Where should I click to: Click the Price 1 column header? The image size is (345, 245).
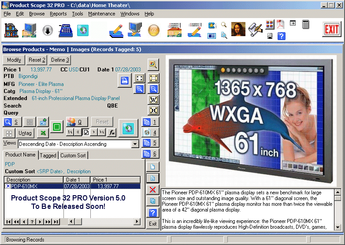click(115, 180)
